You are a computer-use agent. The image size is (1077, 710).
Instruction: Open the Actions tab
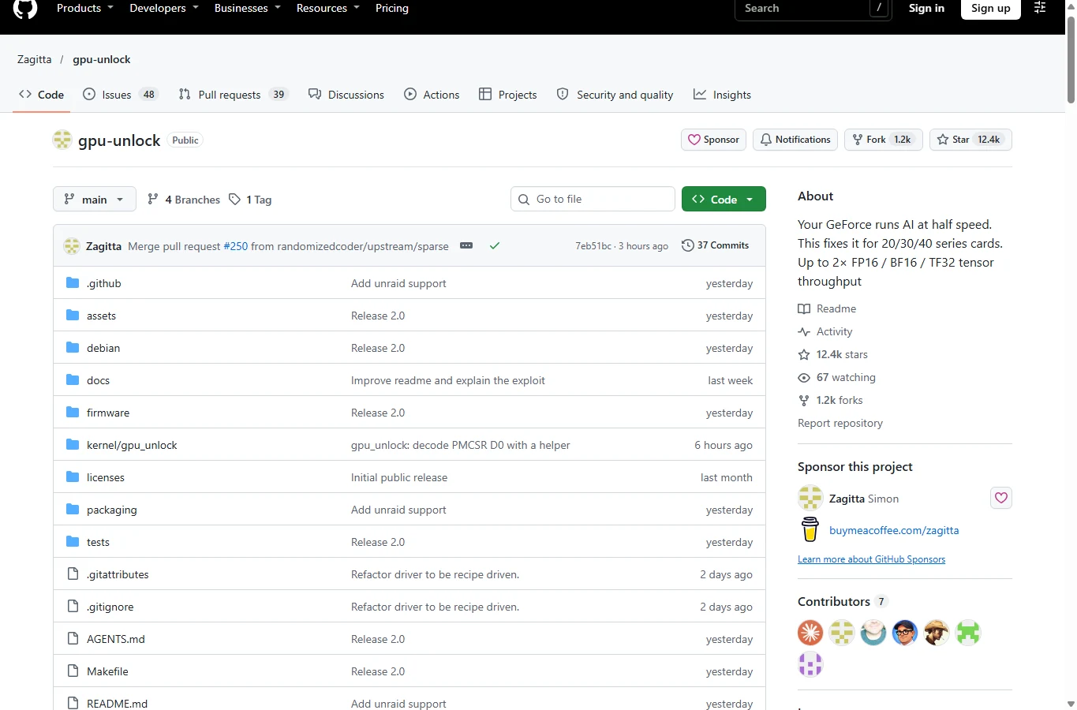pyautogui.click(x=432, y=95)
